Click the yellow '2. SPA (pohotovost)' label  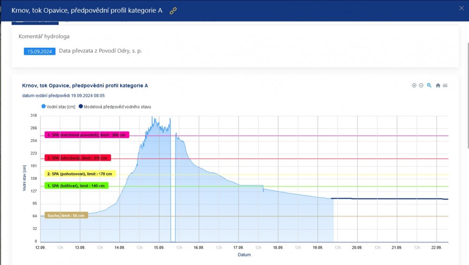click(x=80, y=174)
